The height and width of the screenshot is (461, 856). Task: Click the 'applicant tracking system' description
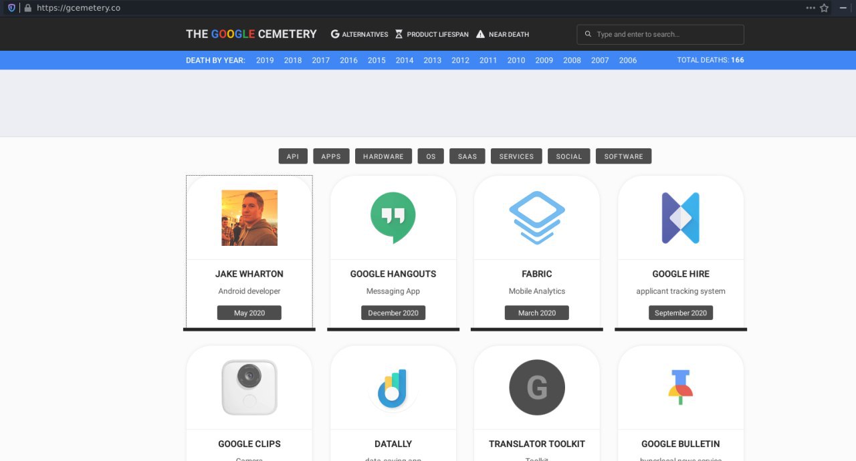coord(681,291)
